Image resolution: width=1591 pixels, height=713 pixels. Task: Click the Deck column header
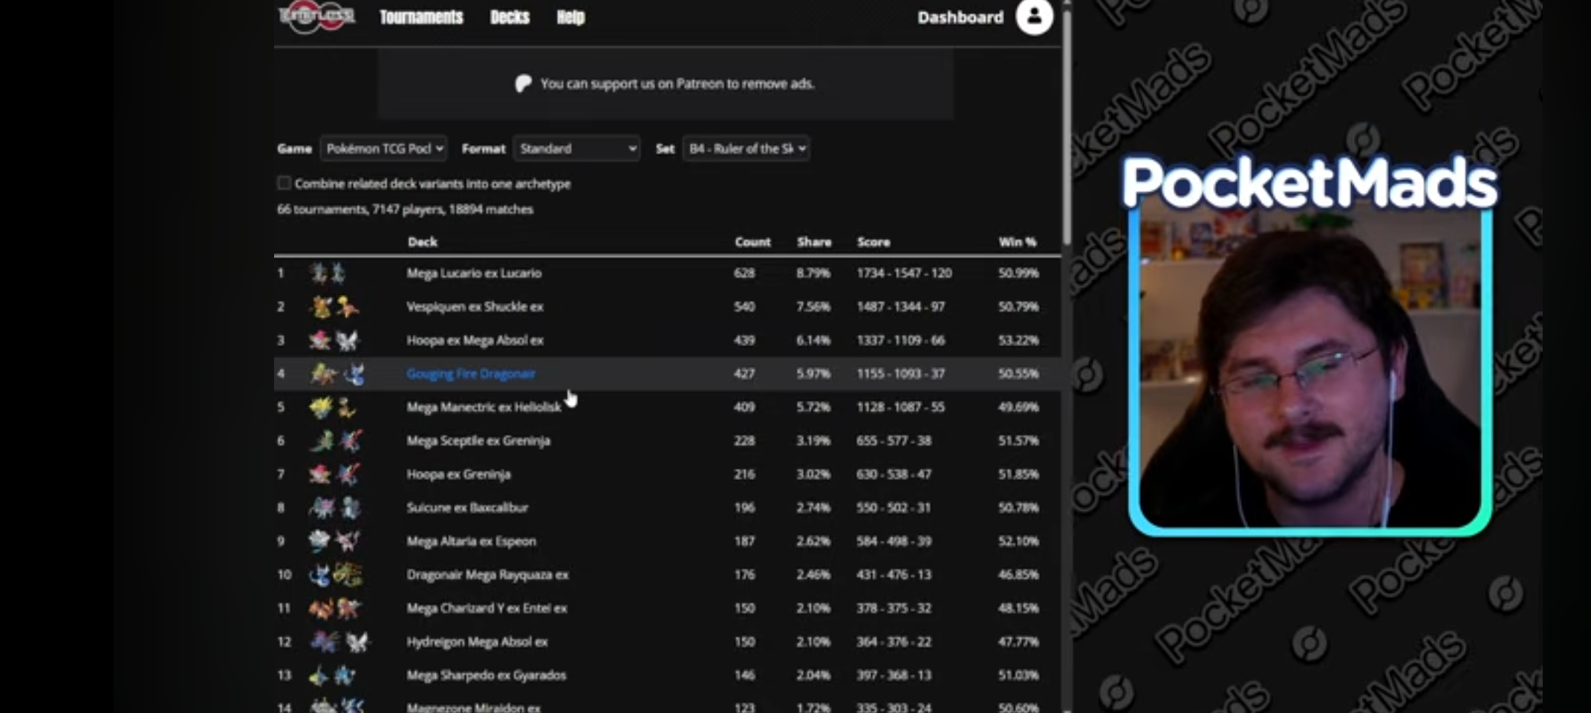click(422, 242)
